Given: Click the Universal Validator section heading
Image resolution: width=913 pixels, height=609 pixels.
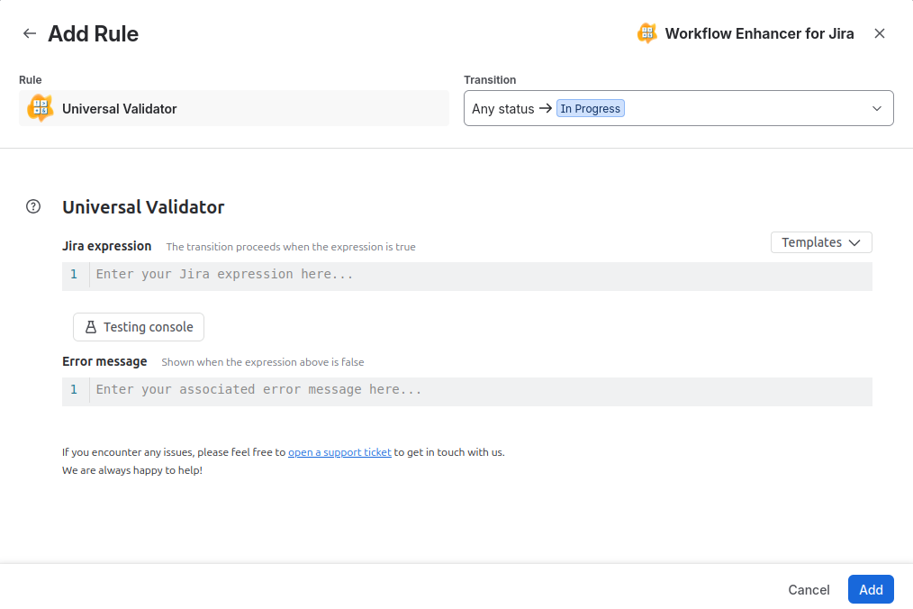Looking at the screenshot, I should pyautogui.click(x=143, y=207).
